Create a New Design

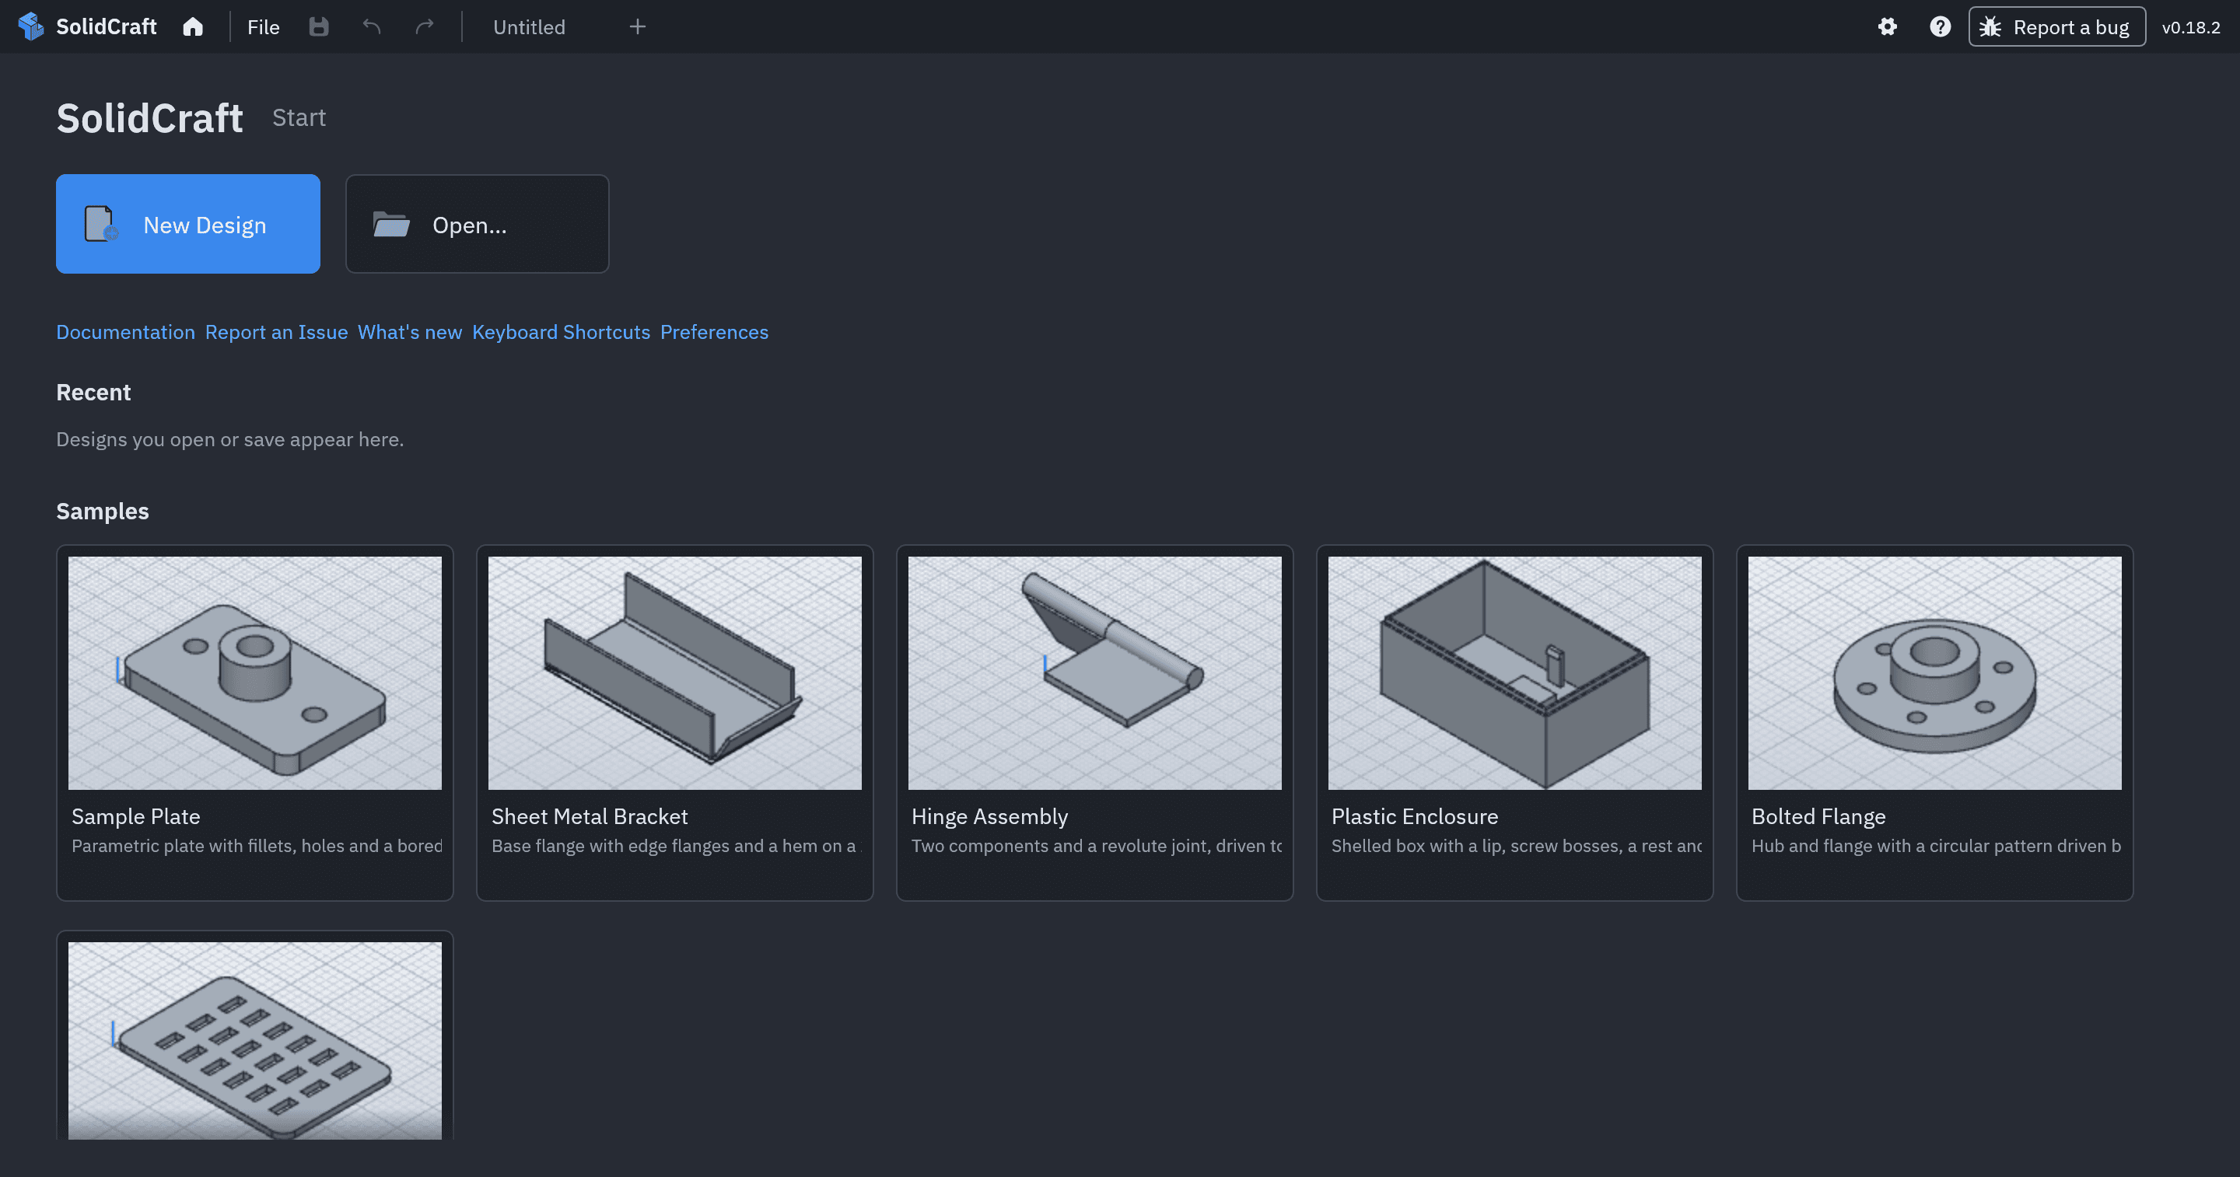pos(187,224)
